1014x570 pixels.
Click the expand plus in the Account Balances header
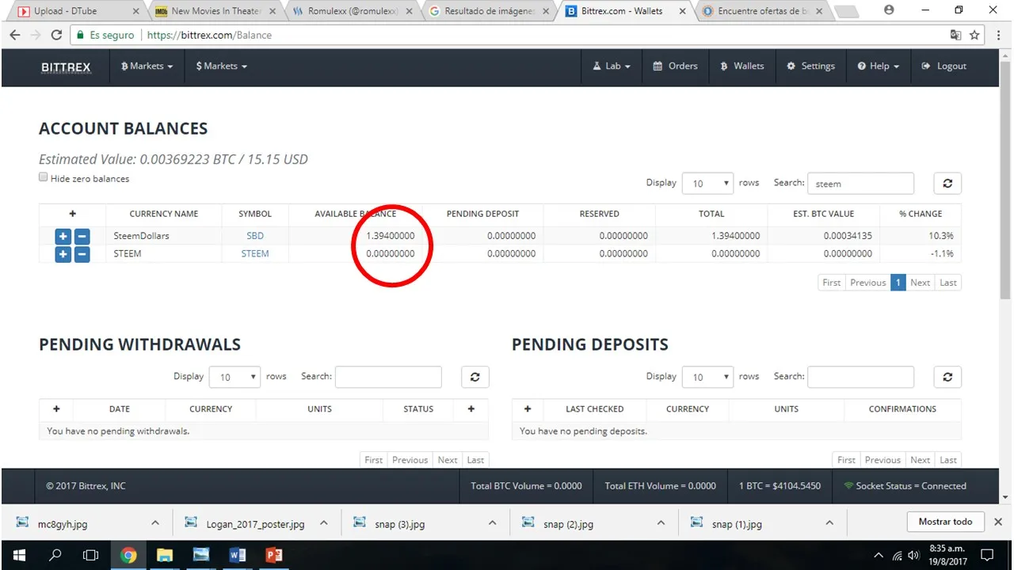[x=72, y=214]
